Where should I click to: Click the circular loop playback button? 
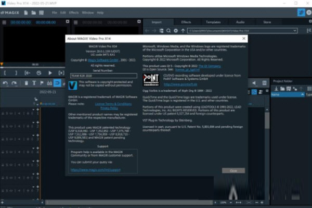[39, 73]
